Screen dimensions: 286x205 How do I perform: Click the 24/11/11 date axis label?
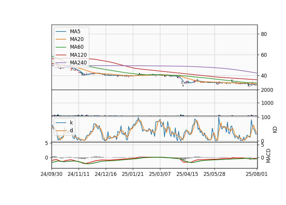(79, 174)
